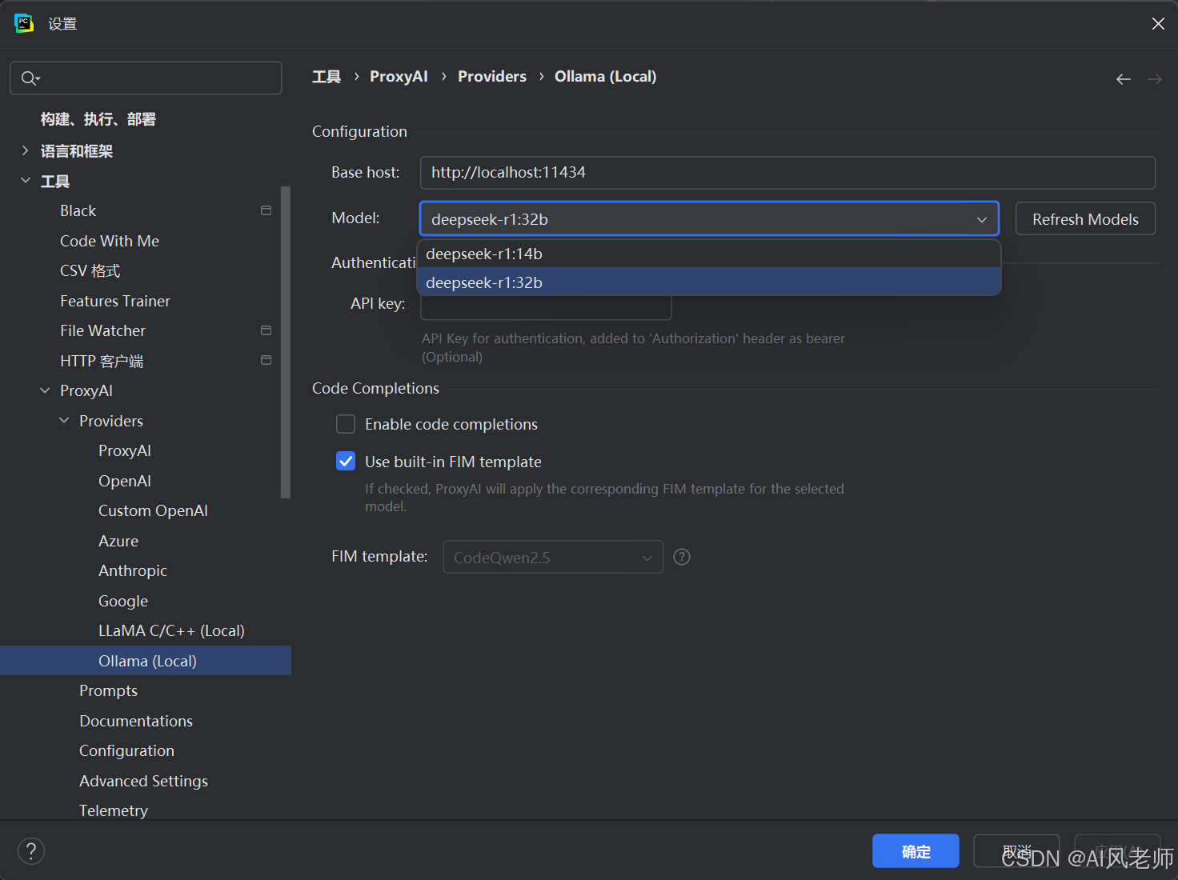Focus the settings search box
Image resolution: width=1178 pixels, height=880 pixels.
[x=146, y=78]
